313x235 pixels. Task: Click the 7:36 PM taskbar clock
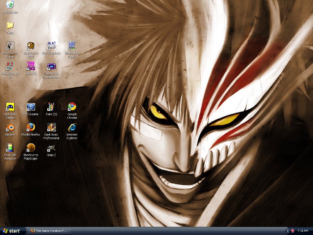click(x=302, y=231)
